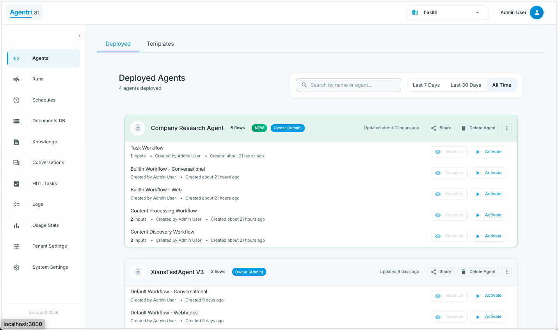Open the Conversations section

tap(48, 162)
